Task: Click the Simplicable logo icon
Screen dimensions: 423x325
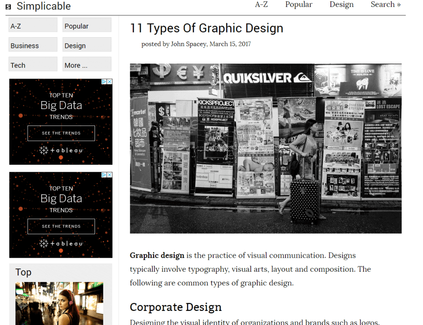Action: pos(8,7)
